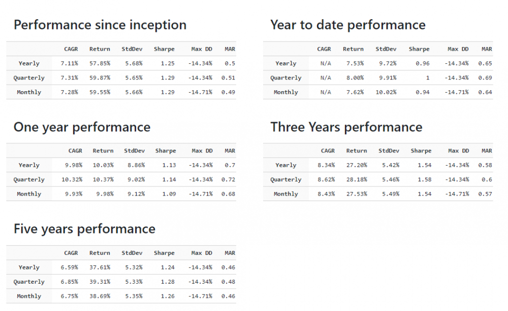Image resolution: width=508 pixels, height=311 pixels.
Task: Select the 10.02% StdDev value year to date
Action: coord(386,92)
